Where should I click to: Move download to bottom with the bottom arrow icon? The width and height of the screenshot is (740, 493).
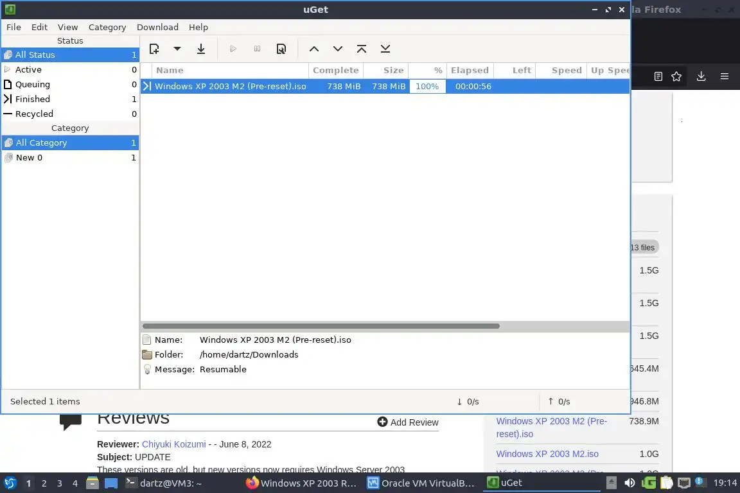coord(385,49)
